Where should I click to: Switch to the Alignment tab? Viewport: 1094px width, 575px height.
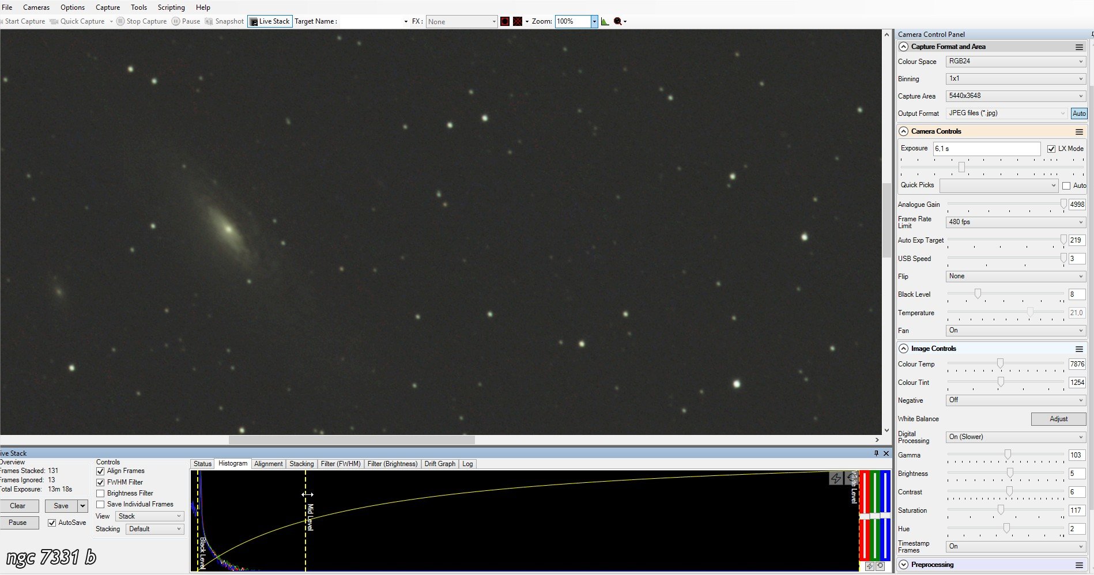[x=268, y=464]
